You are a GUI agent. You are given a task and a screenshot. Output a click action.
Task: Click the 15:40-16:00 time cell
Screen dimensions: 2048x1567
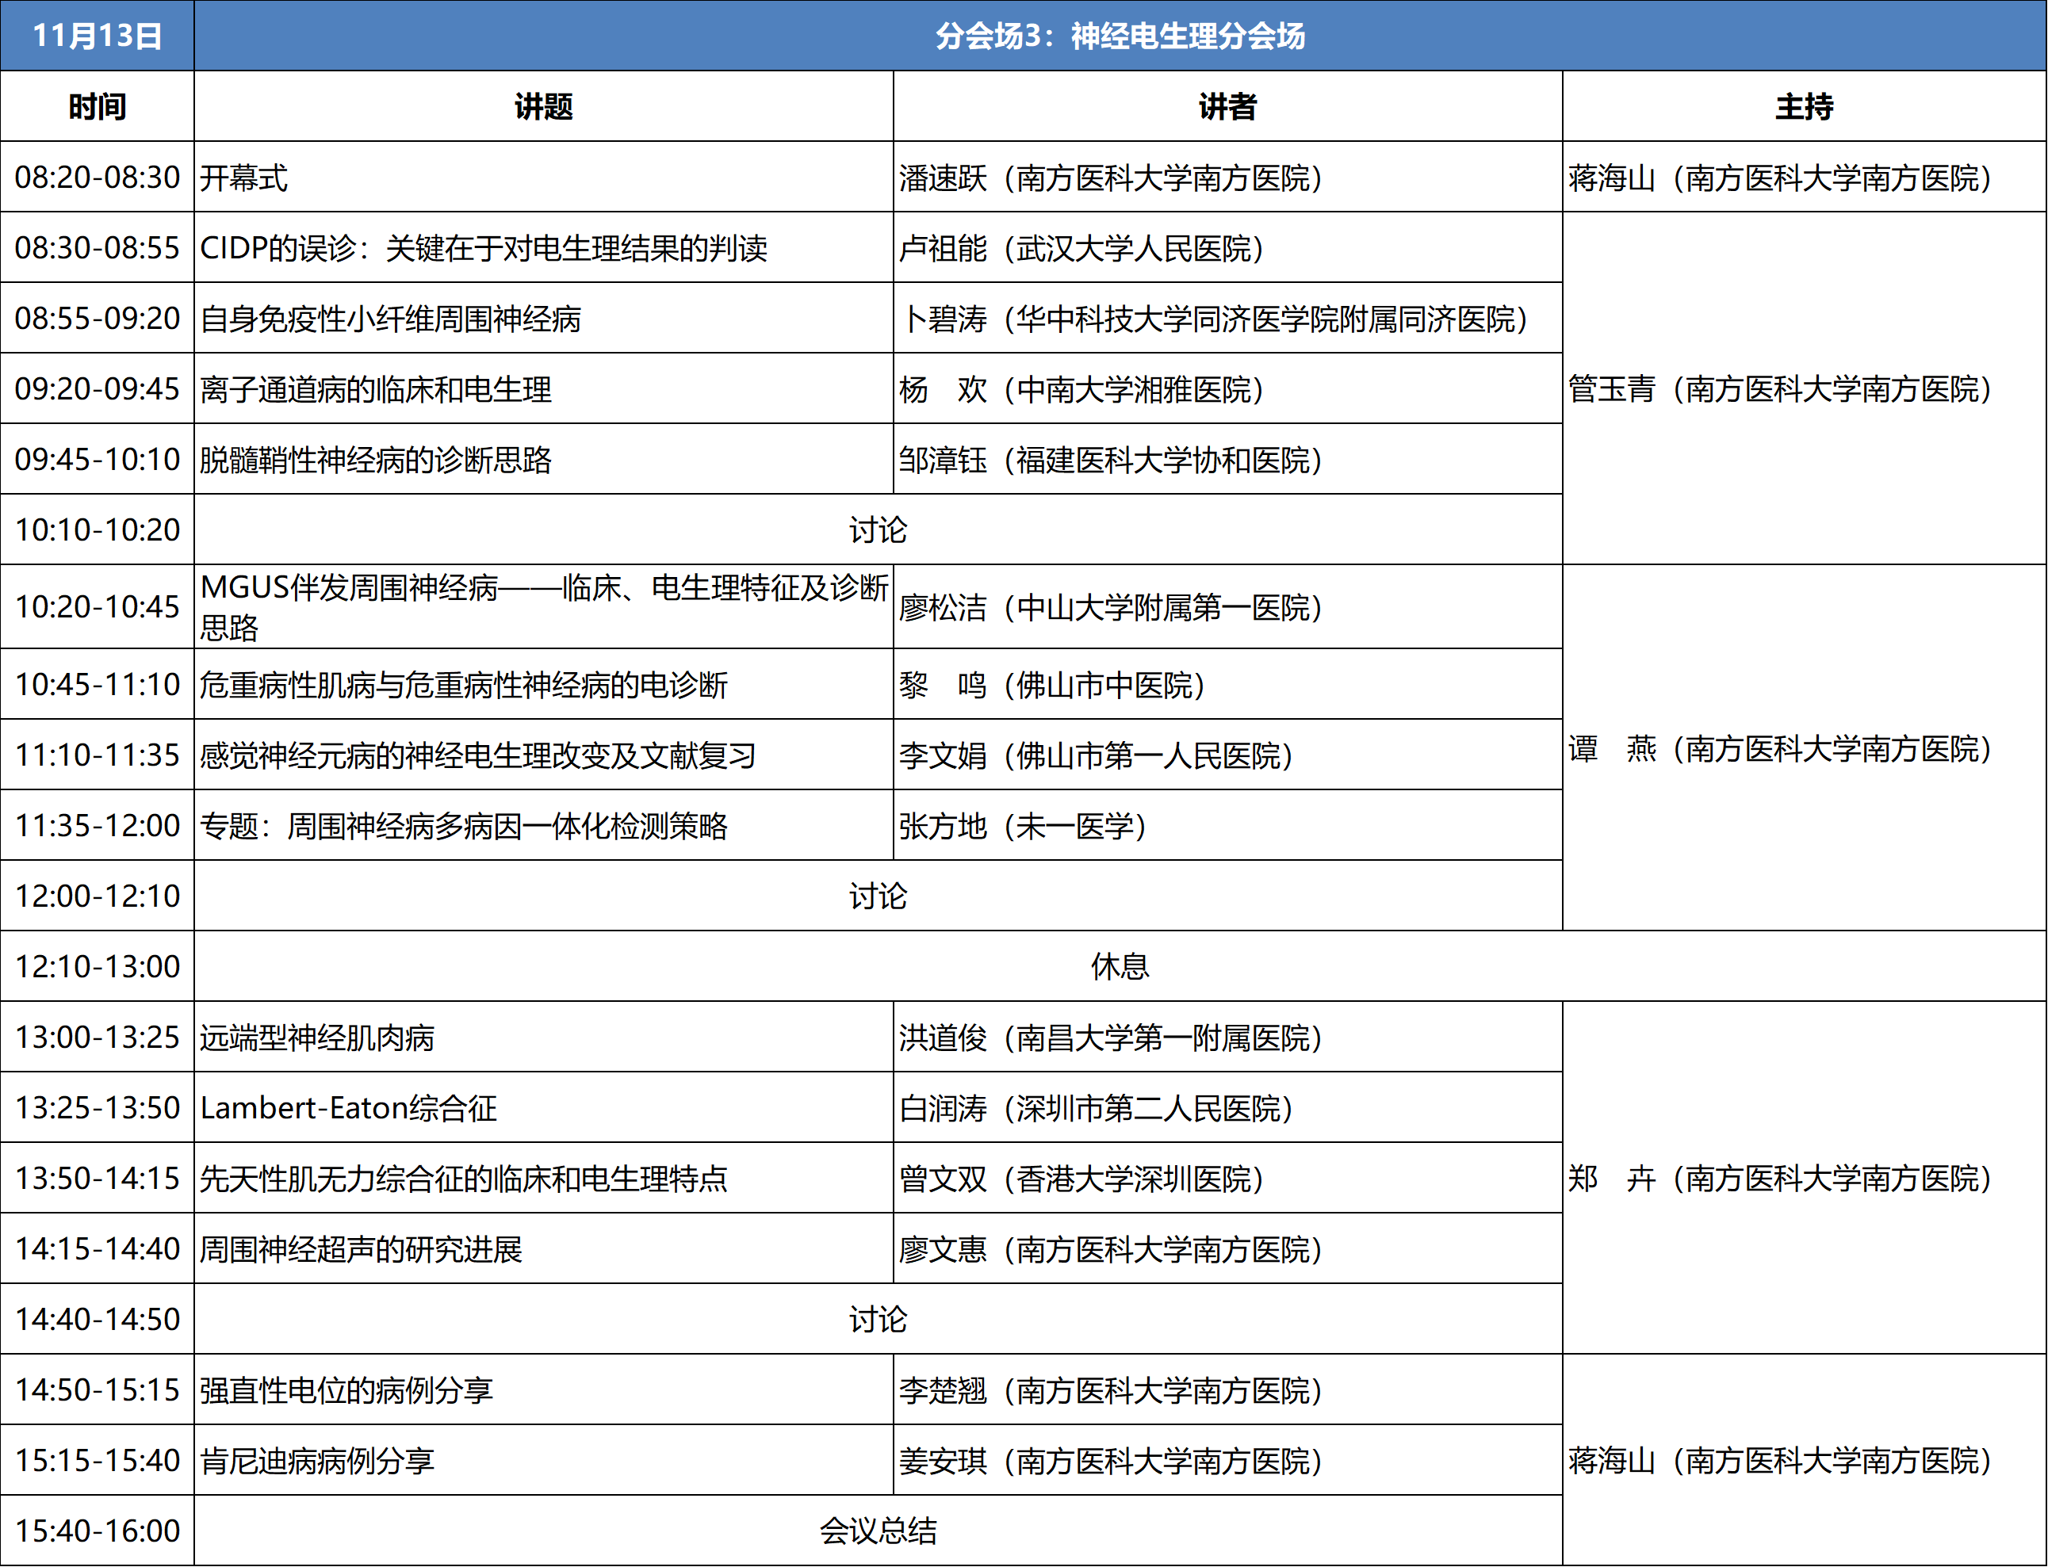tap(97, 1531)
